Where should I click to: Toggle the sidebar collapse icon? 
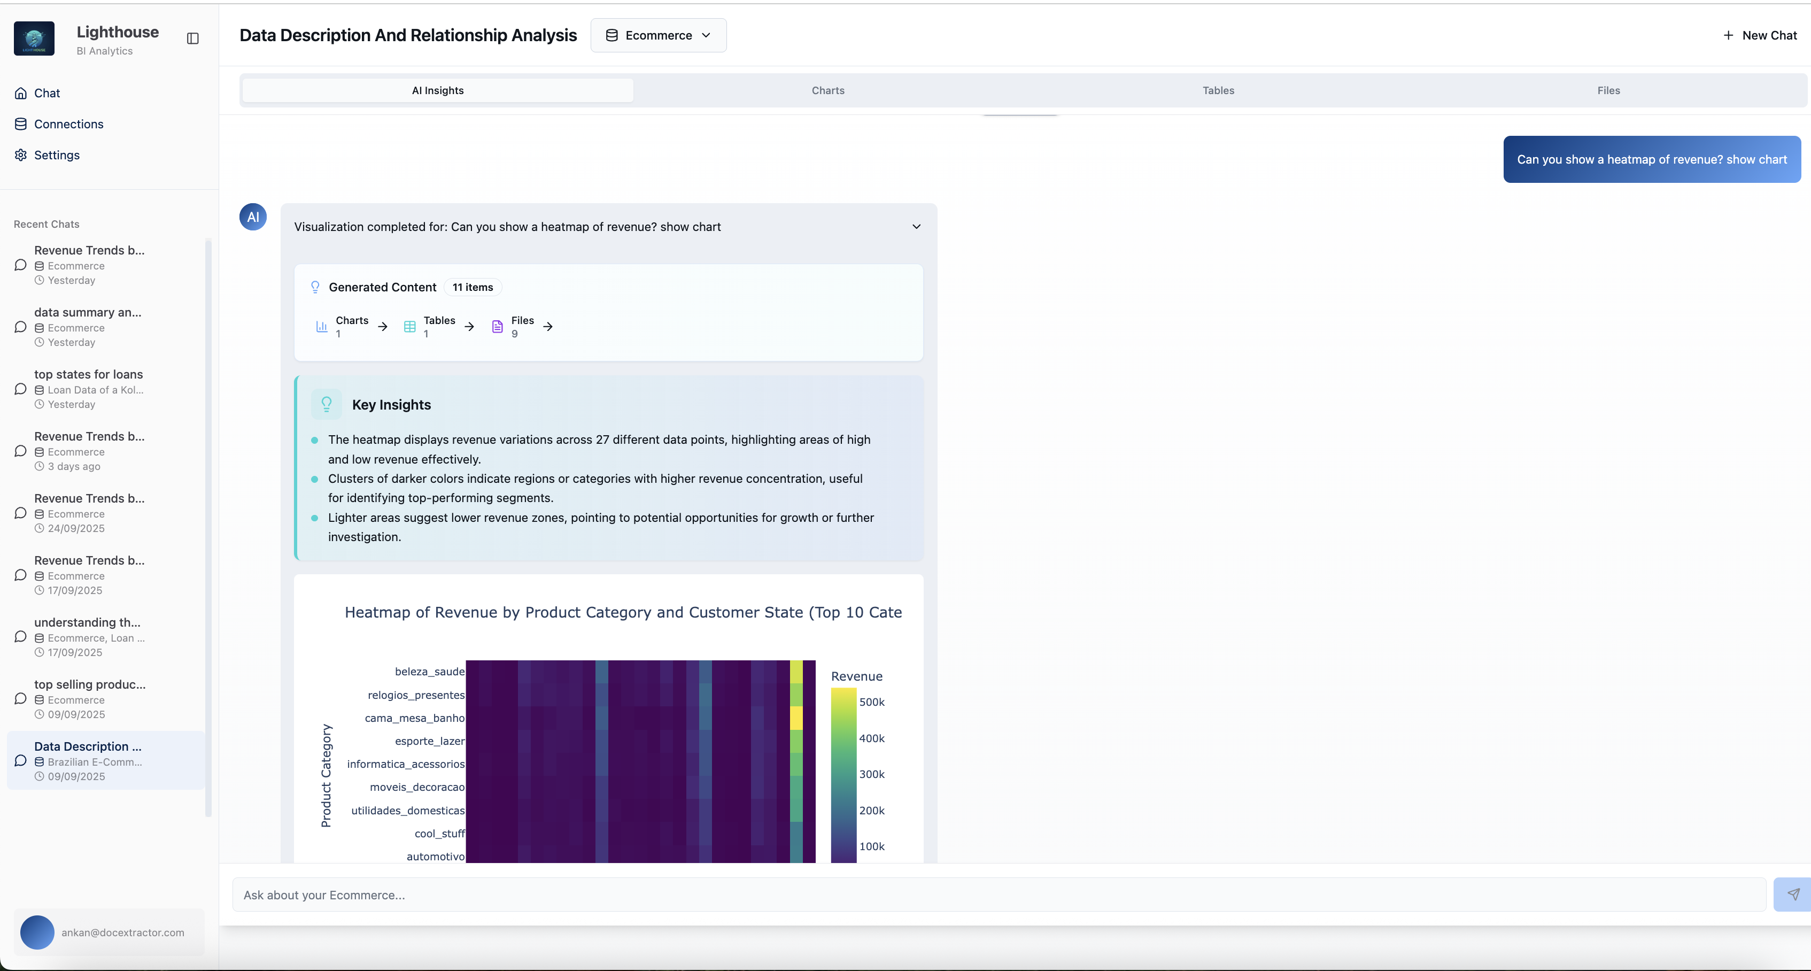[192, 38]
